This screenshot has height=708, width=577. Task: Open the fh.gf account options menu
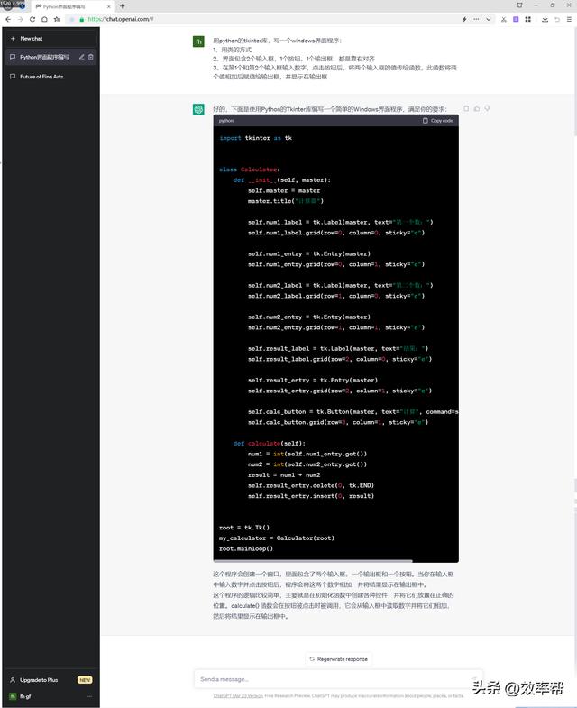[x=88, y=697]
